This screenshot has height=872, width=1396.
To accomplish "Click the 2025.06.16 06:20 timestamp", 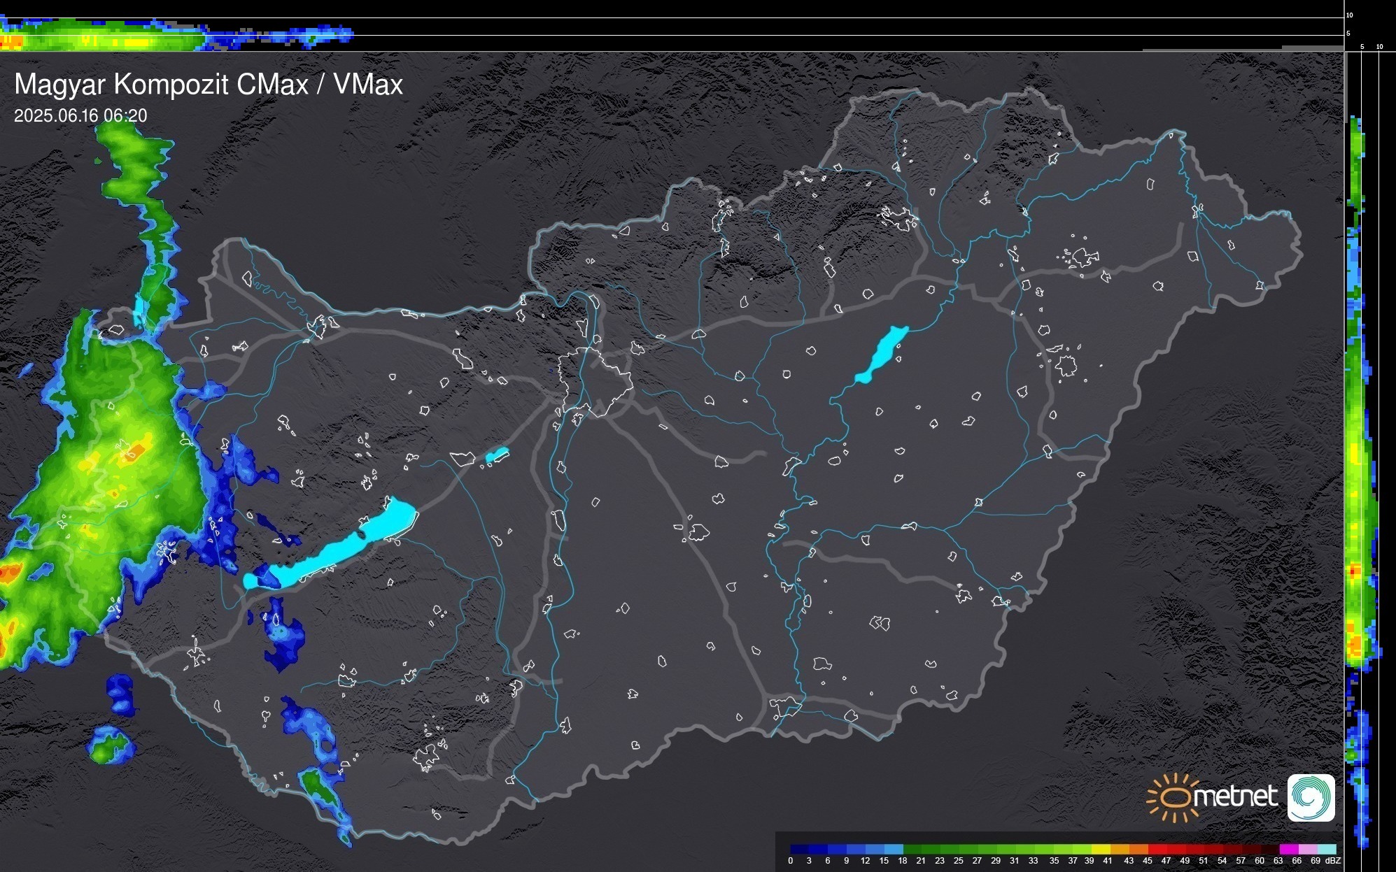I will click(80, 116).
